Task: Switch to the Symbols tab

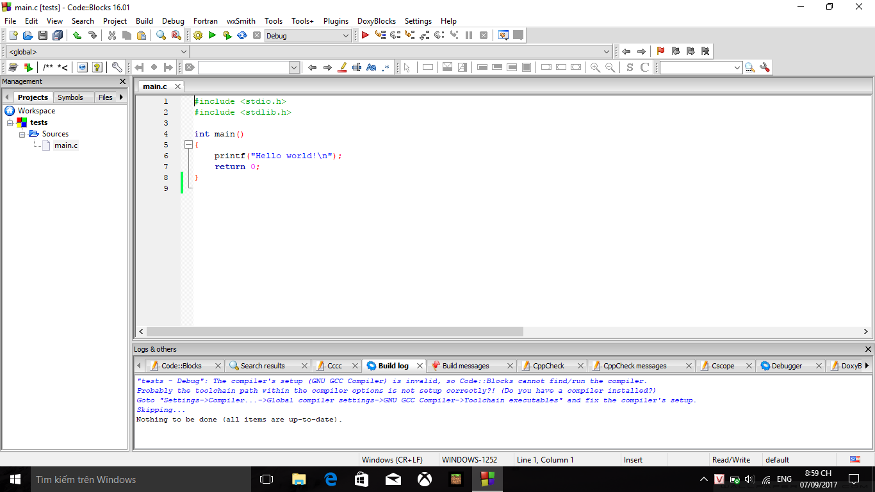Action: click(70, 97)
